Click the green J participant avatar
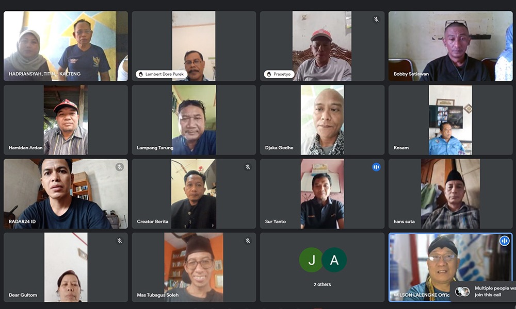 coord(311,260)
